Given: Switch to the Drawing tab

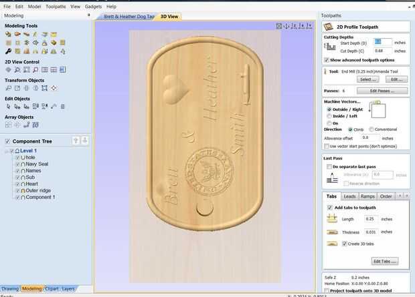Looking at the screenshot, I should [10, 289].
